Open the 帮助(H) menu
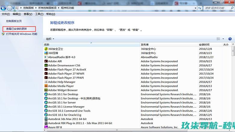This screenshot has height=132, width=235. (x=51, y=14)
